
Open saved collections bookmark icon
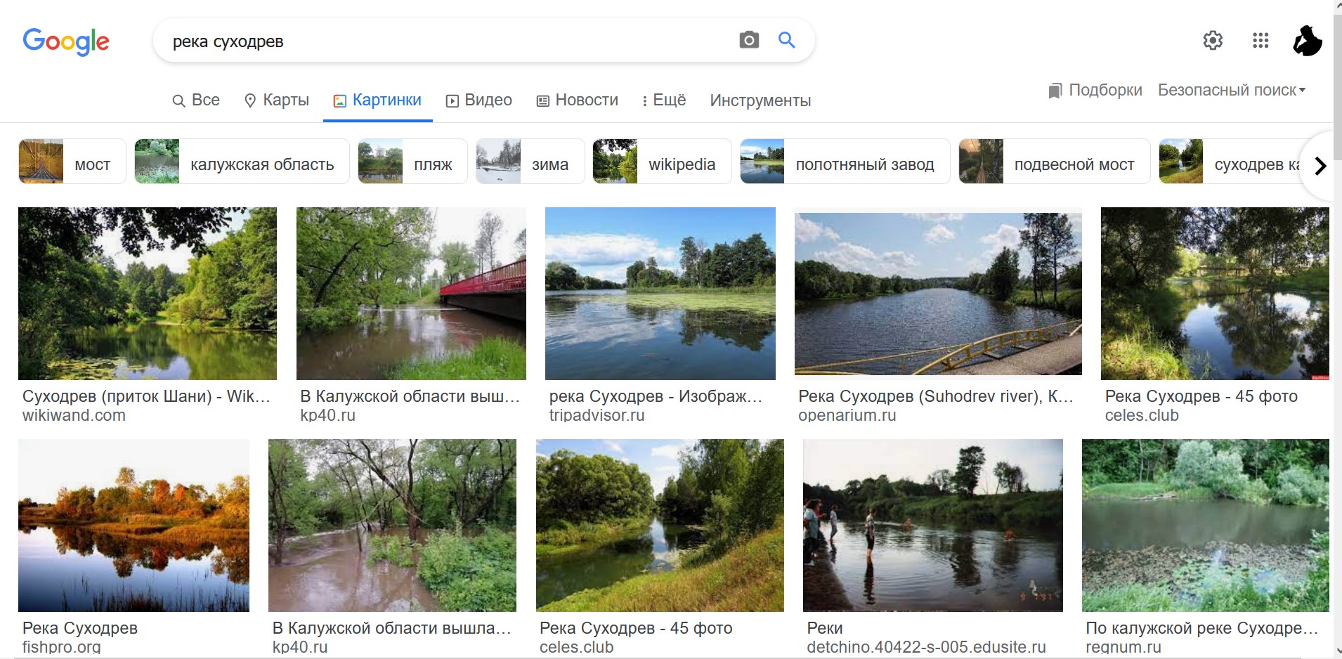click(x=1055, y=91)
